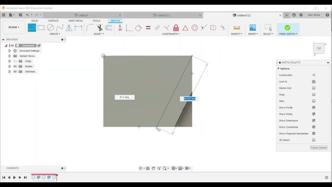Enable the Slice checkbox
The image size is (332, 187).
(x=313, y=101)
